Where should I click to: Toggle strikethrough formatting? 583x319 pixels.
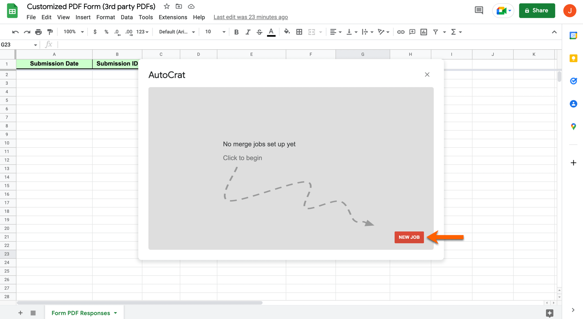[x=259, y=32]
